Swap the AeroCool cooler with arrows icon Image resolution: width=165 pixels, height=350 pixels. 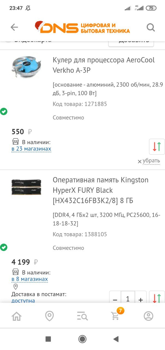tap(157, 147)
